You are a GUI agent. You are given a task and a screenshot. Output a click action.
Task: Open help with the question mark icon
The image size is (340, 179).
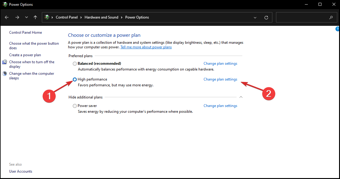pos(338,29)
